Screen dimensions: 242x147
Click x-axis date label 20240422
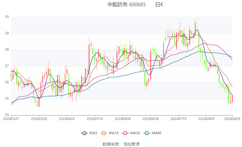pyautogui.click(x=67, y=119)
